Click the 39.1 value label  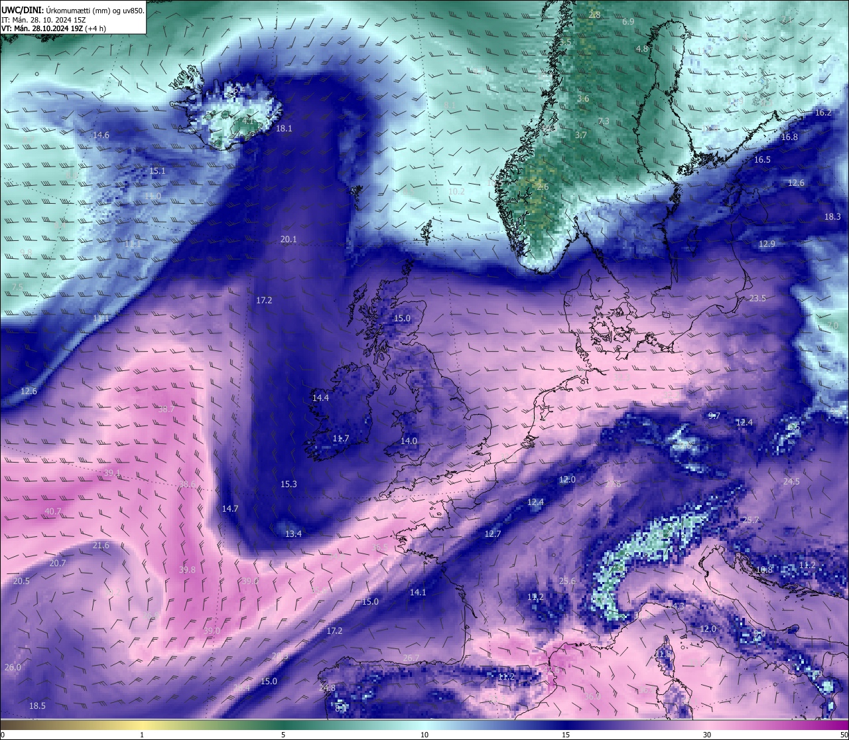(112, 473)
